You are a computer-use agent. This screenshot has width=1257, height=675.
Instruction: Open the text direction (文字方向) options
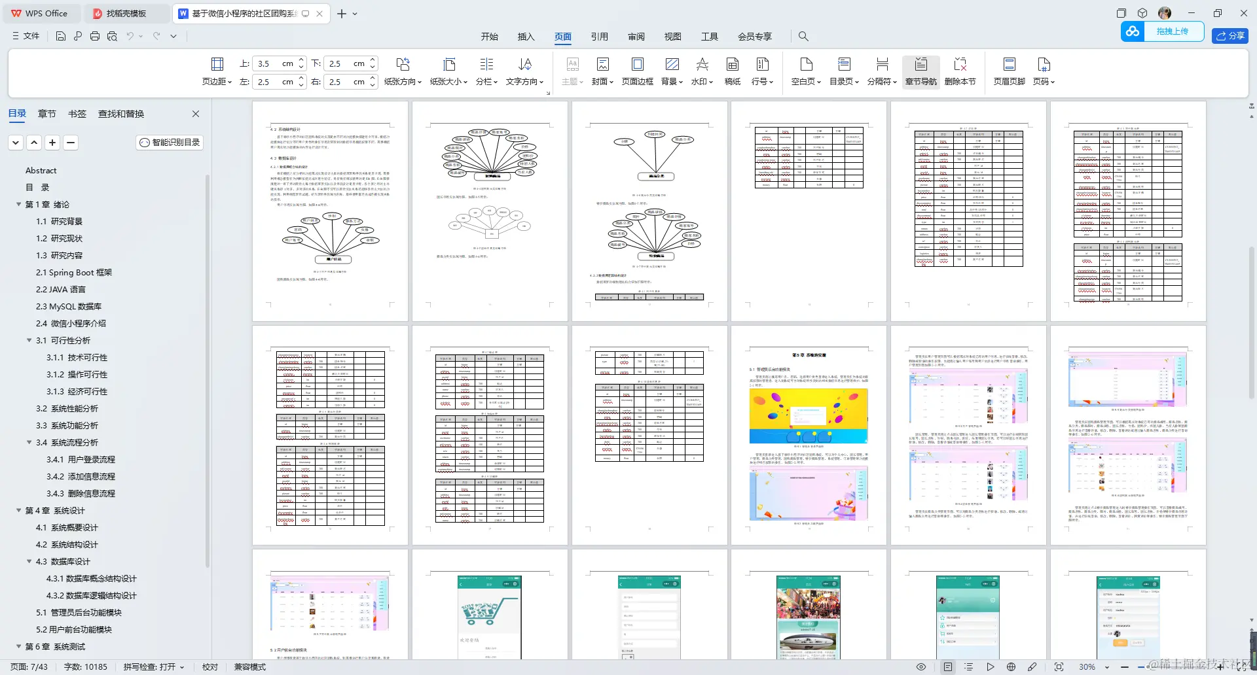tap(525, 71)
